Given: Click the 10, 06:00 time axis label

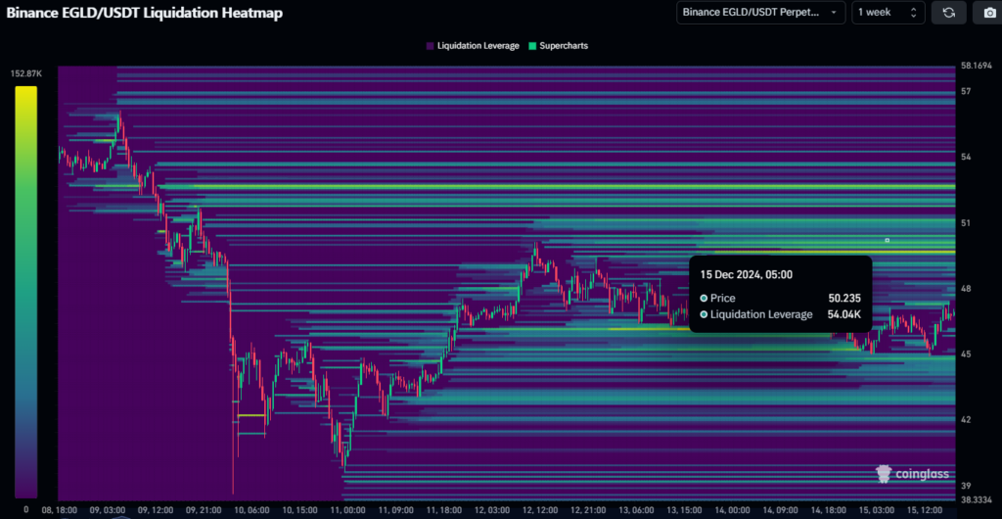Looking at the screenshot, I should [x=252, y=510].
